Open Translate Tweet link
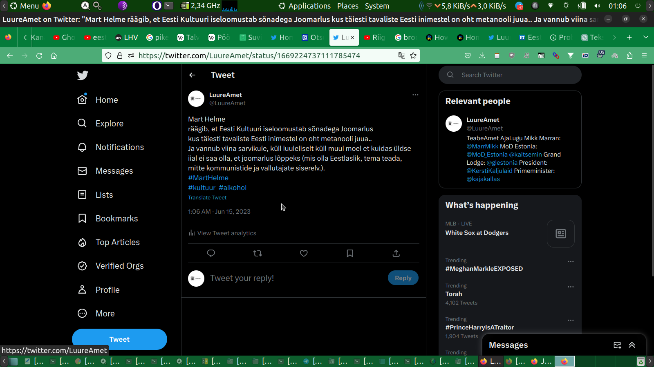The width and height of the screenshot is (654, 367). click(207, 198)
